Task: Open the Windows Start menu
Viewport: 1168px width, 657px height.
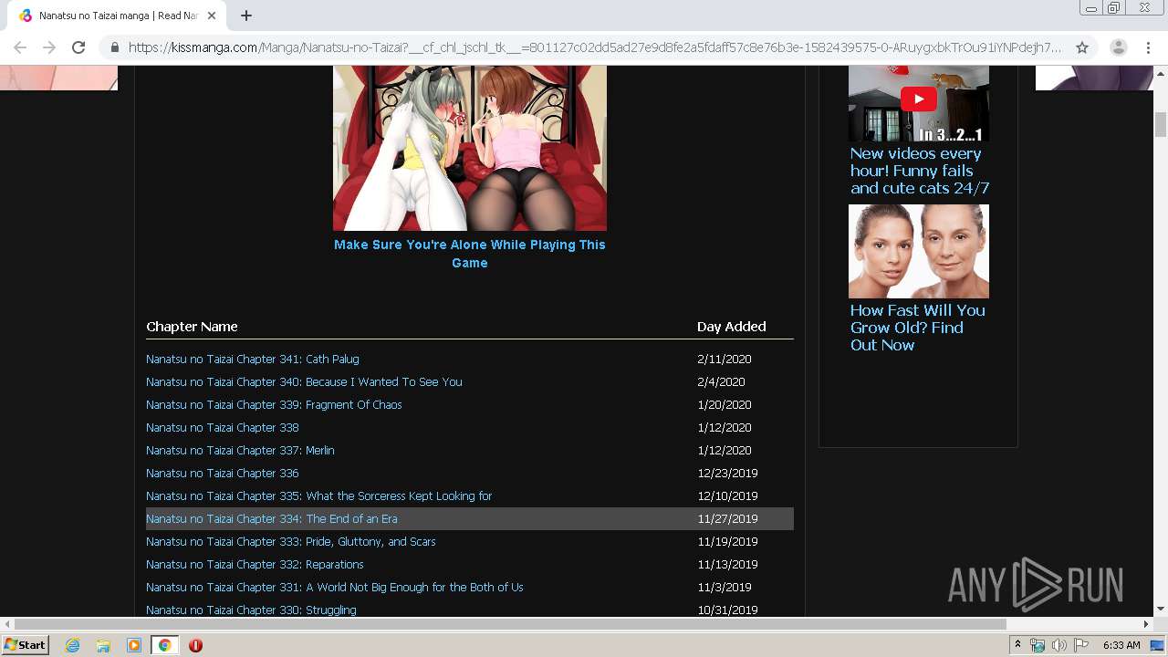Action: point(25,645)
